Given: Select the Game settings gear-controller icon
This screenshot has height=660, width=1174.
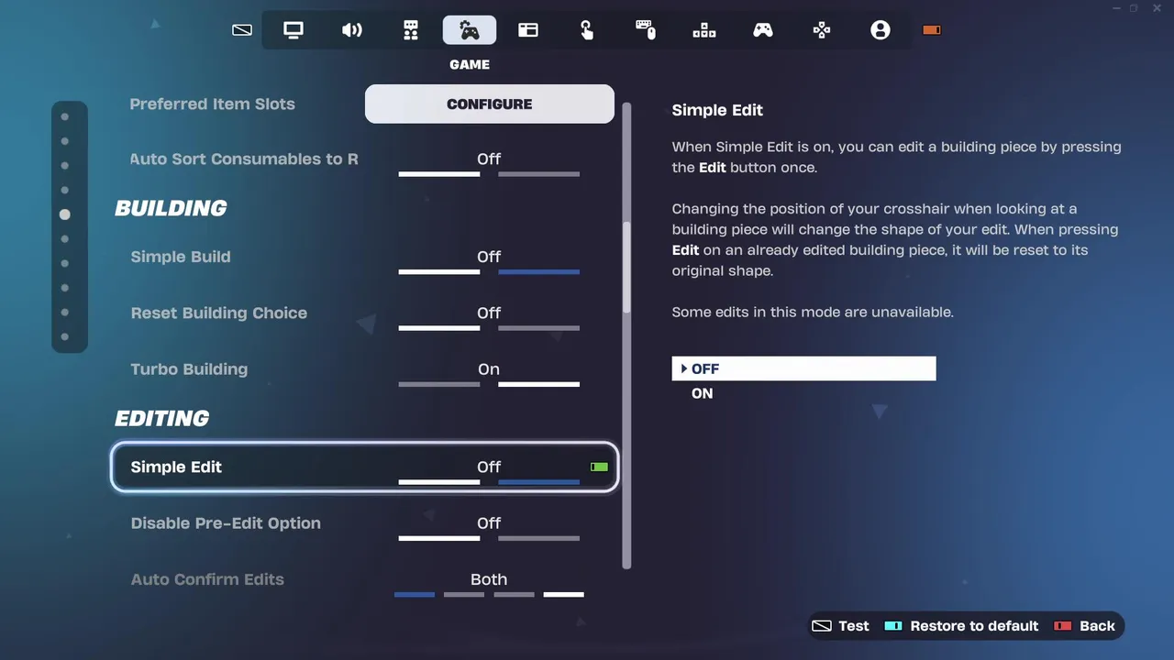Looking at the screenshot, I should (x=470, y=30).
